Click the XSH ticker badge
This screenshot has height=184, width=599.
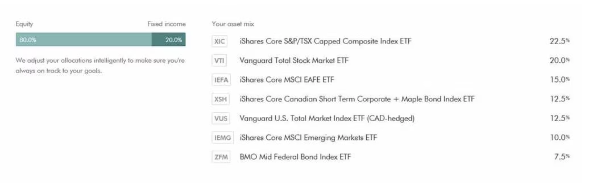coord(220,99)
